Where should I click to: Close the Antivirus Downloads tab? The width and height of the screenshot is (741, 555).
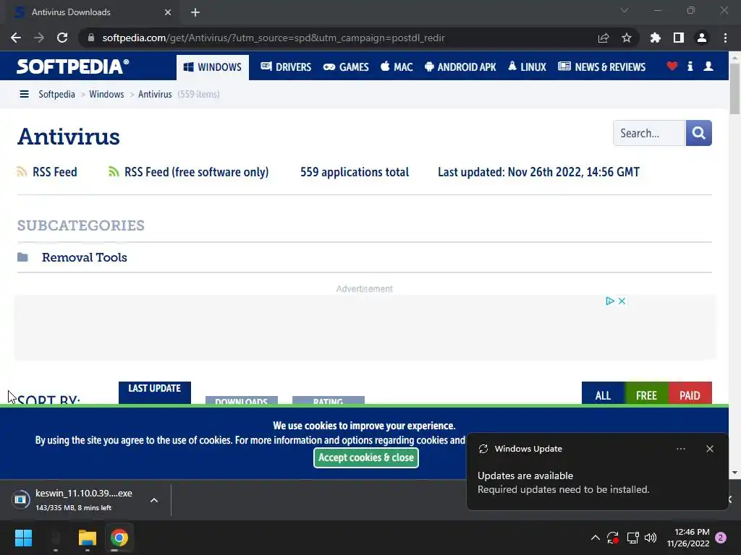[x=168, y=12]
